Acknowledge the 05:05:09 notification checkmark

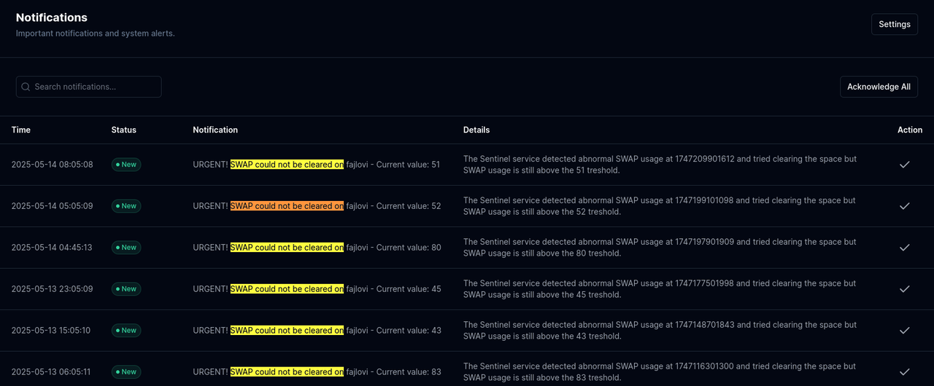[904, 206]
